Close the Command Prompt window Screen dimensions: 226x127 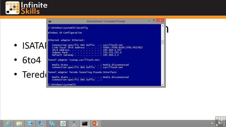tap(160, 20)
